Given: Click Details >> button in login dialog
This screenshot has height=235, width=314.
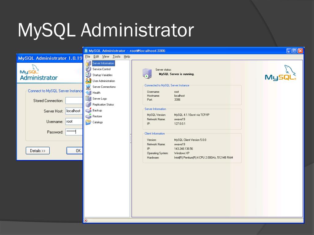Looking at the screenshot, I should pos(38,151).
